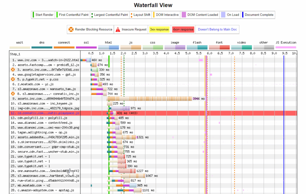Click the Document Complete blue legend marker
306x194 pixels.
point(242,15)
